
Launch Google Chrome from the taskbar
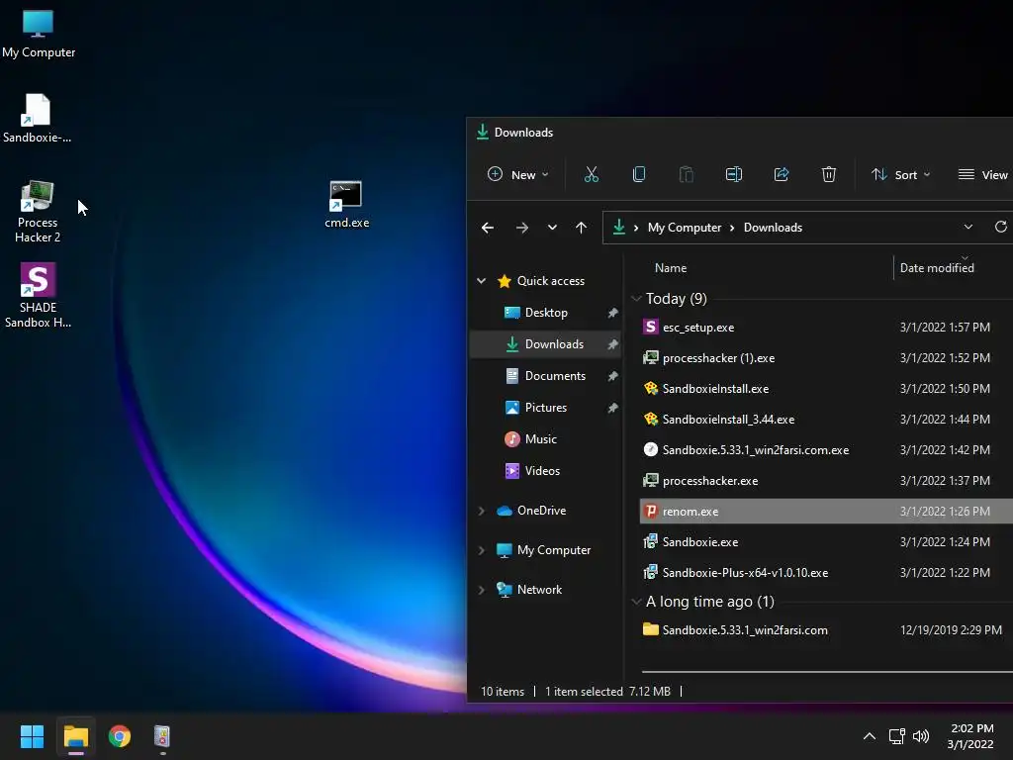click(120, 736)
